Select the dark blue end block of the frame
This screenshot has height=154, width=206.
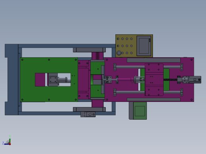(x=11, y=80)
